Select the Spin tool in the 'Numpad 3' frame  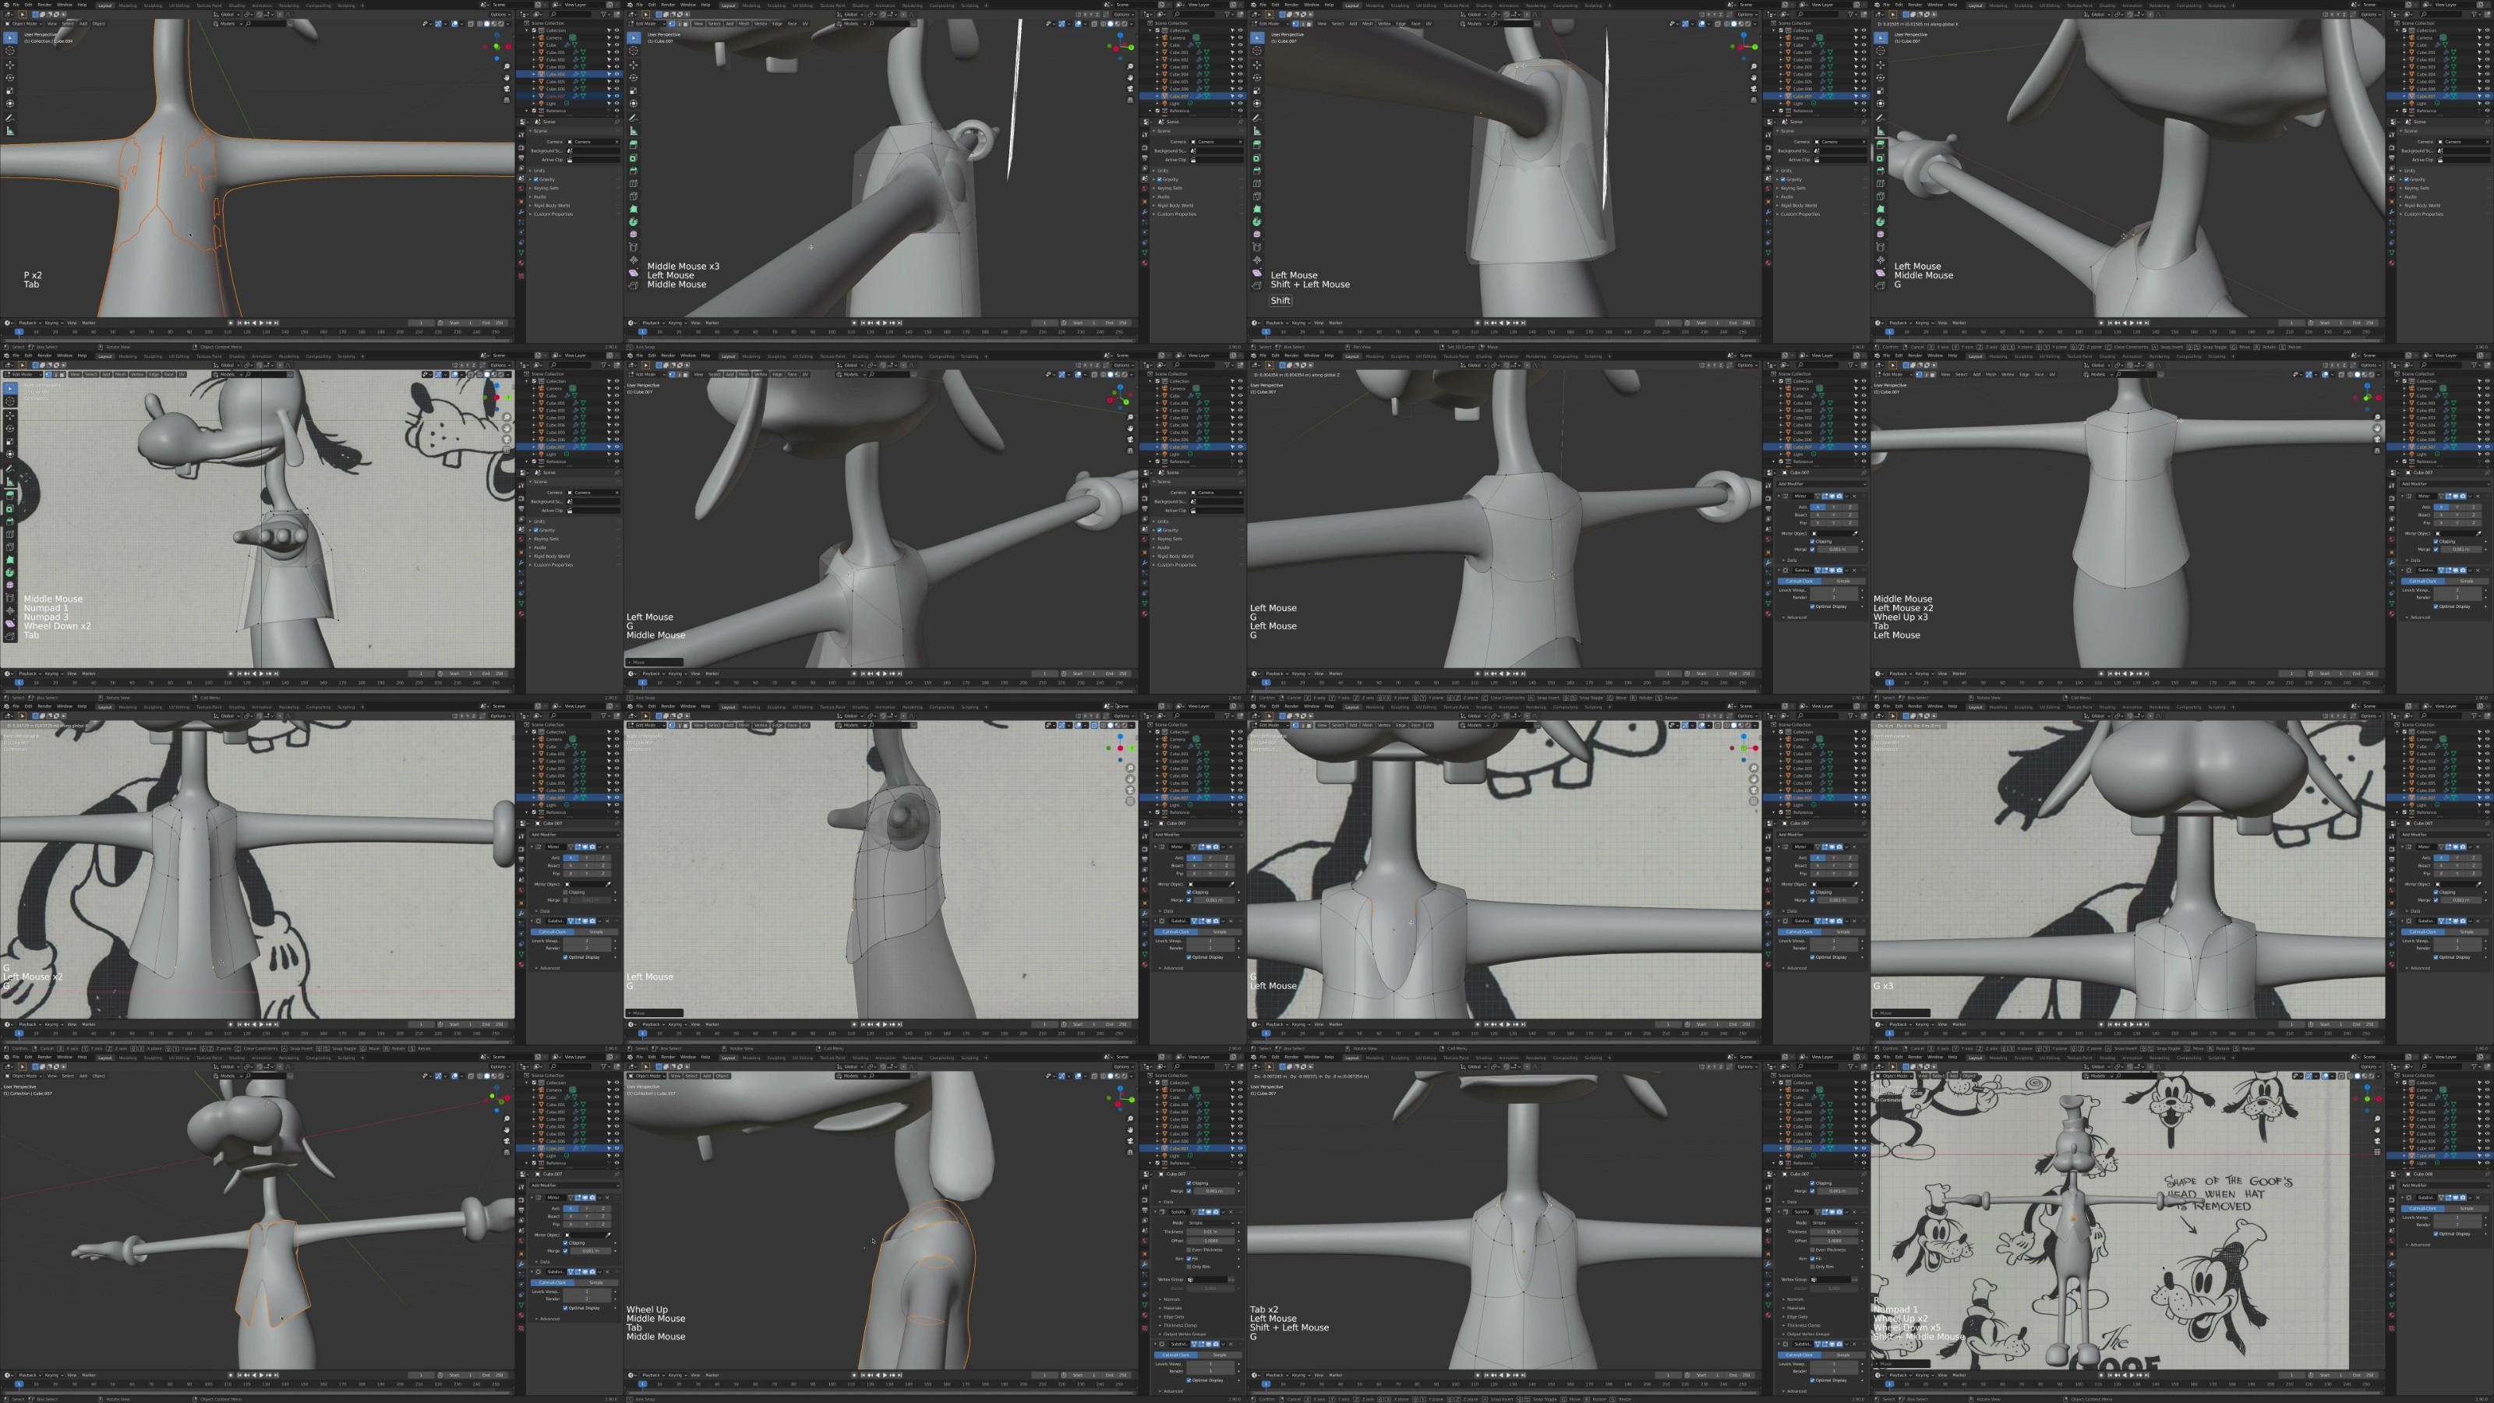tap(9, 573)
